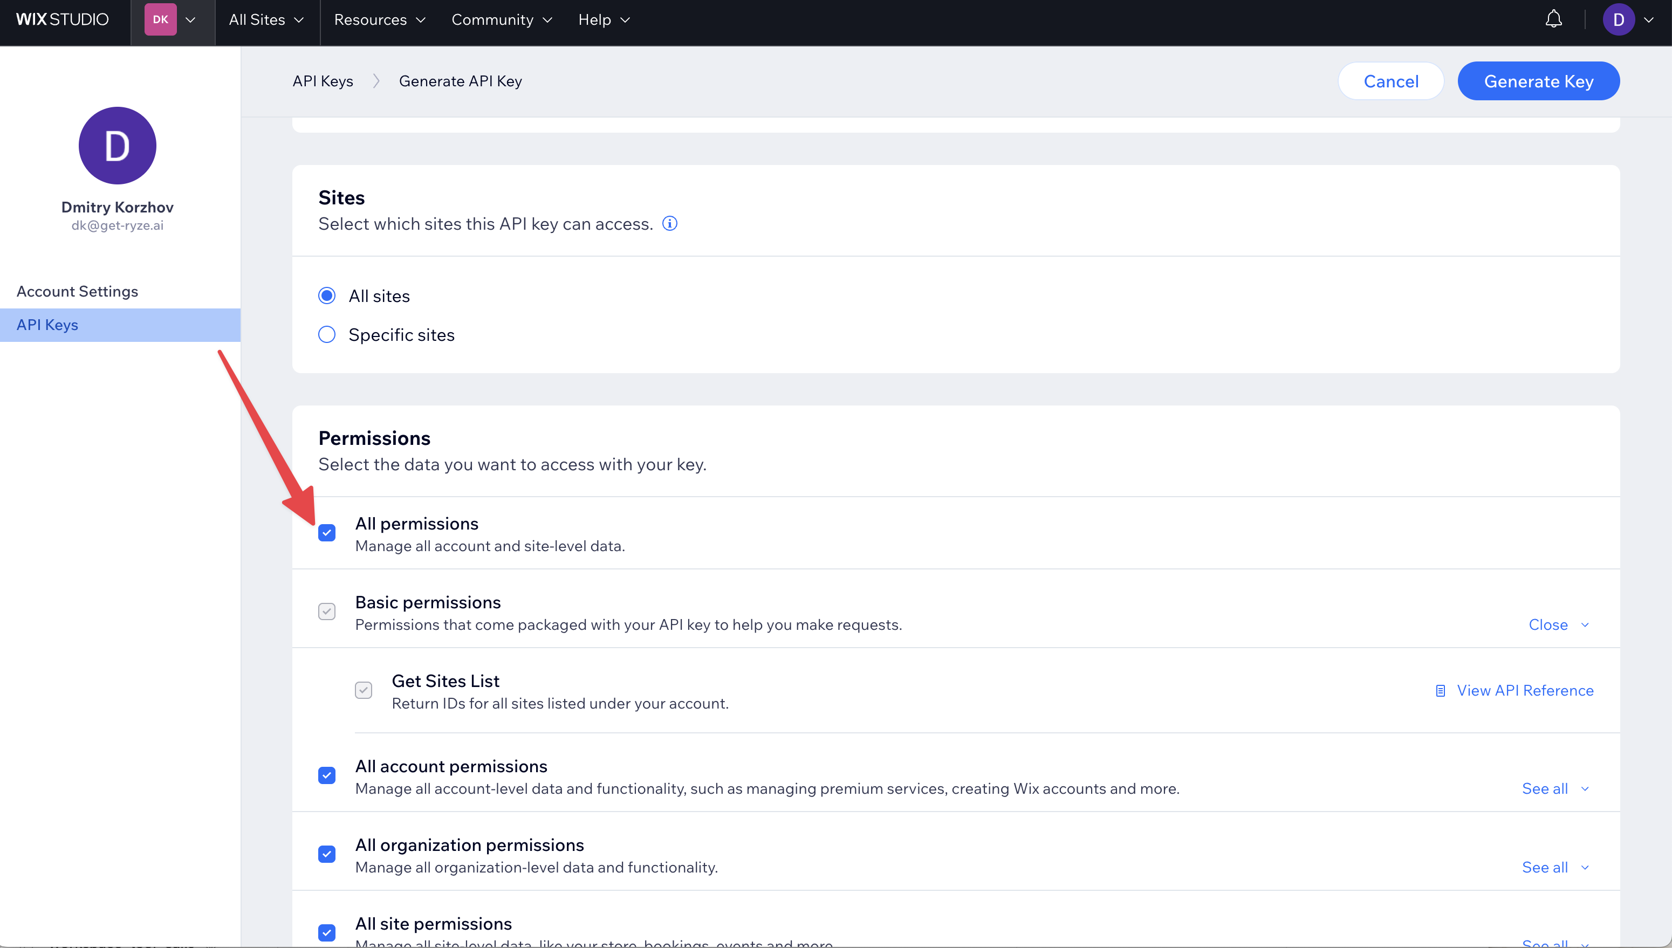The image size is (1672, 948).
Task: Expand See all for account permissions
Action: tap(1555, 788)
